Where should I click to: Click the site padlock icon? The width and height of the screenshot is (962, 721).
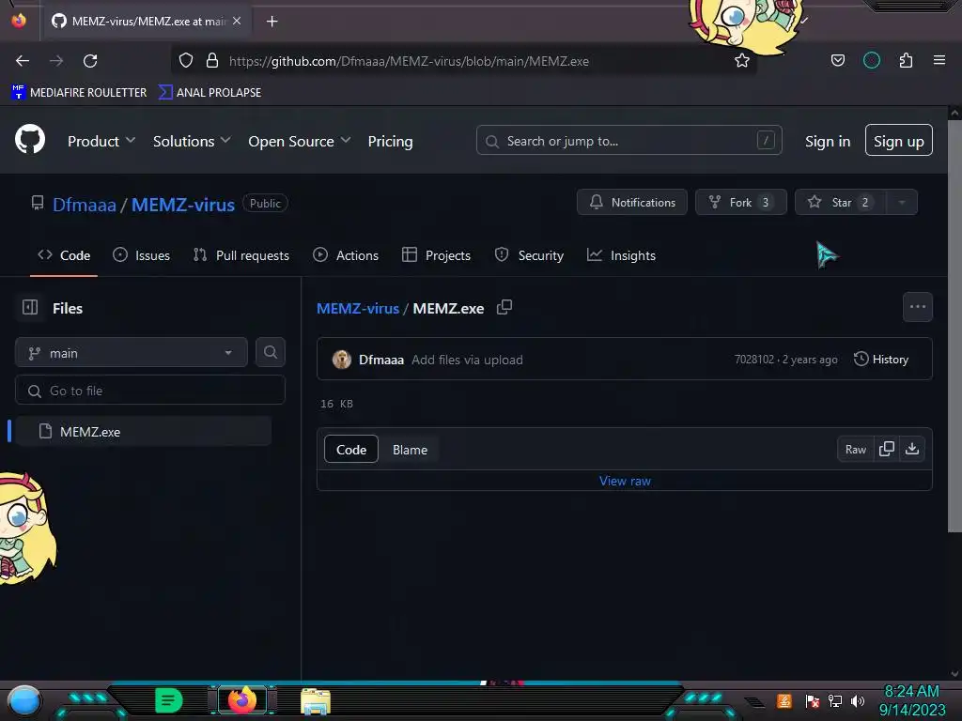tap(211, 61)
